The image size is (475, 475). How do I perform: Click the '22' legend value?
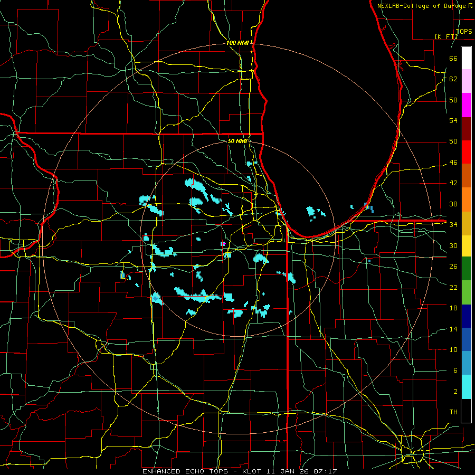tap(453, 287)
